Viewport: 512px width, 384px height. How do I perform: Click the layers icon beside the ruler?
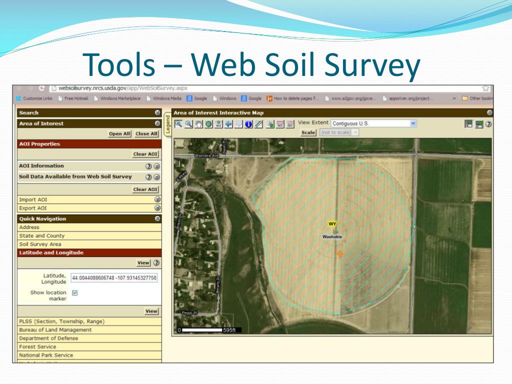point(269,124)
